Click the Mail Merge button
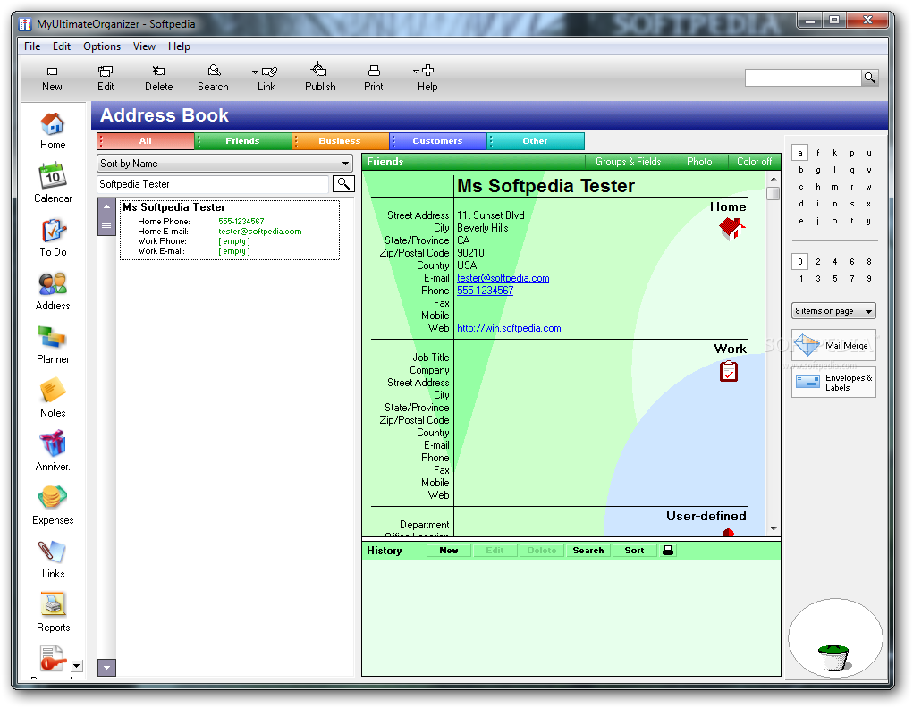Screen dimensions: 913x708 click(833, 345)
